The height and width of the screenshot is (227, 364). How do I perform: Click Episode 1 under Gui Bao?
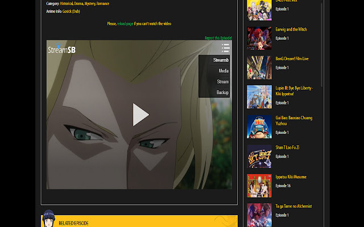tap(282, 132)
